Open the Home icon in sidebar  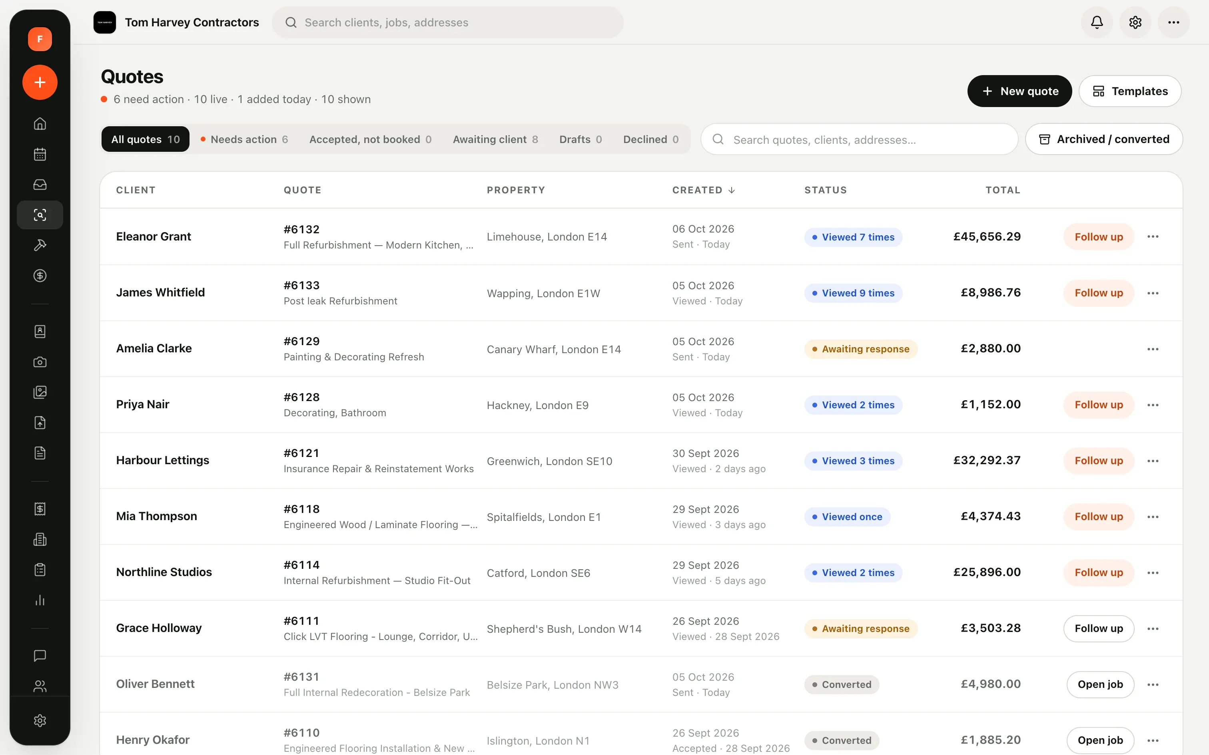[40, 123]
